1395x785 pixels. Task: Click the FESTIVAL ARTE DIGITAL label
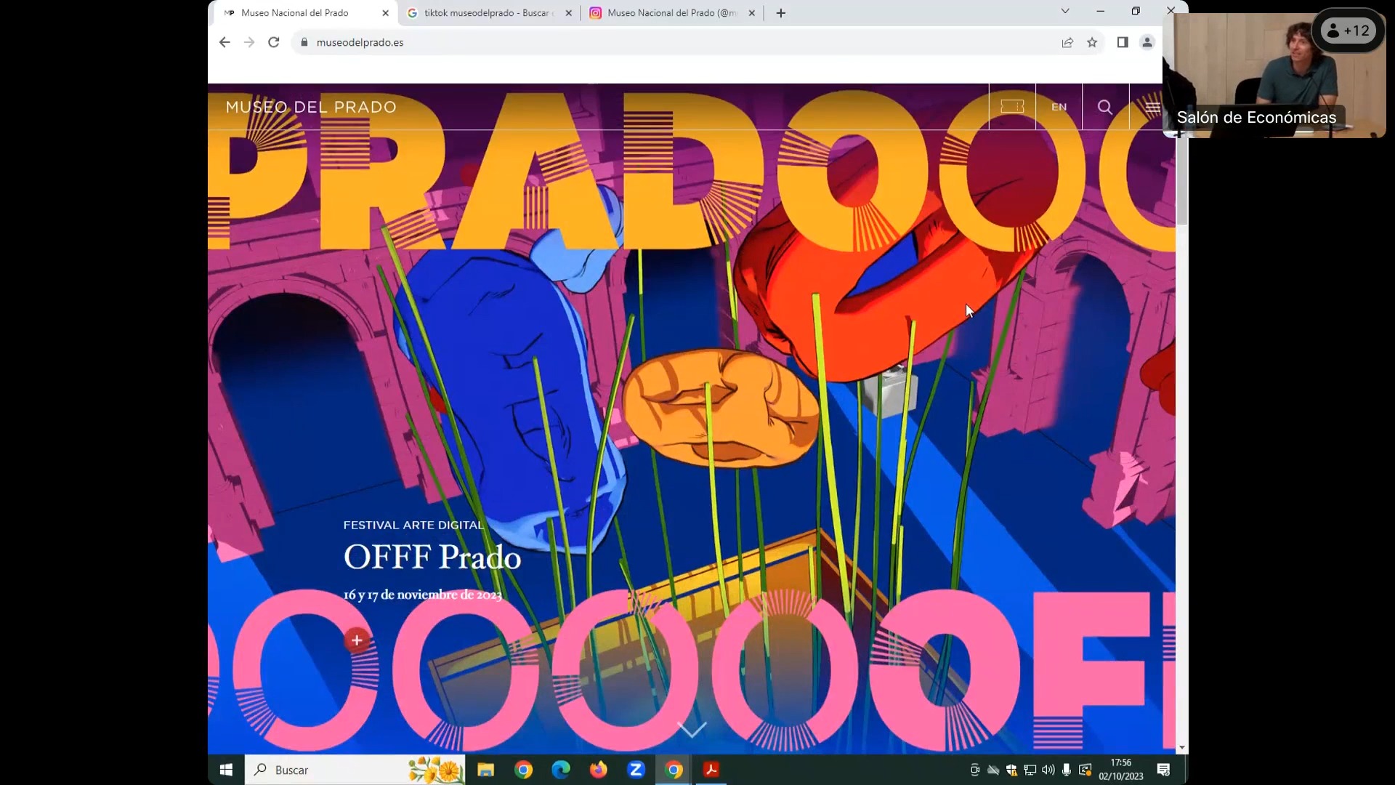click(413, 525)
